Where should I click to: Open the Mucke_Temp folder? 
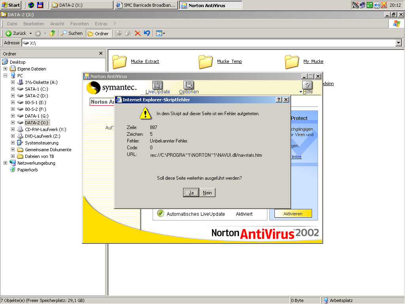point(220,61)
